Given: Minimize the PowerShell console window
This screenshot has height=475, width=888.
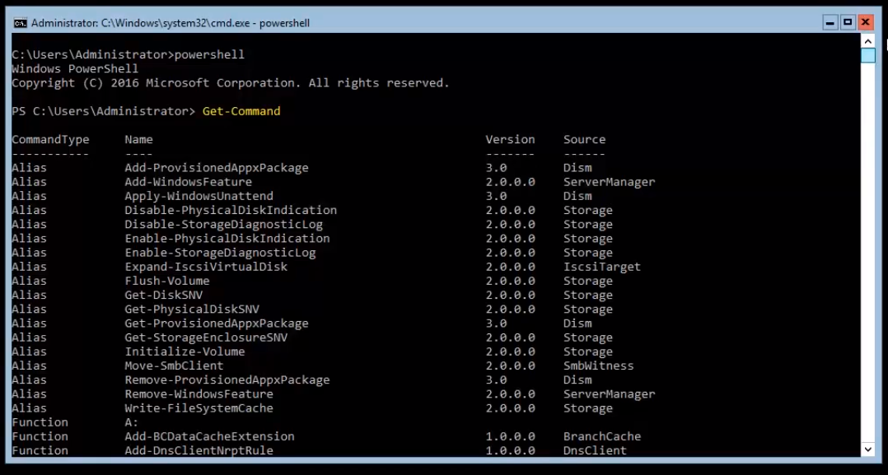Looking at the screenshot, I should [830, 22].
